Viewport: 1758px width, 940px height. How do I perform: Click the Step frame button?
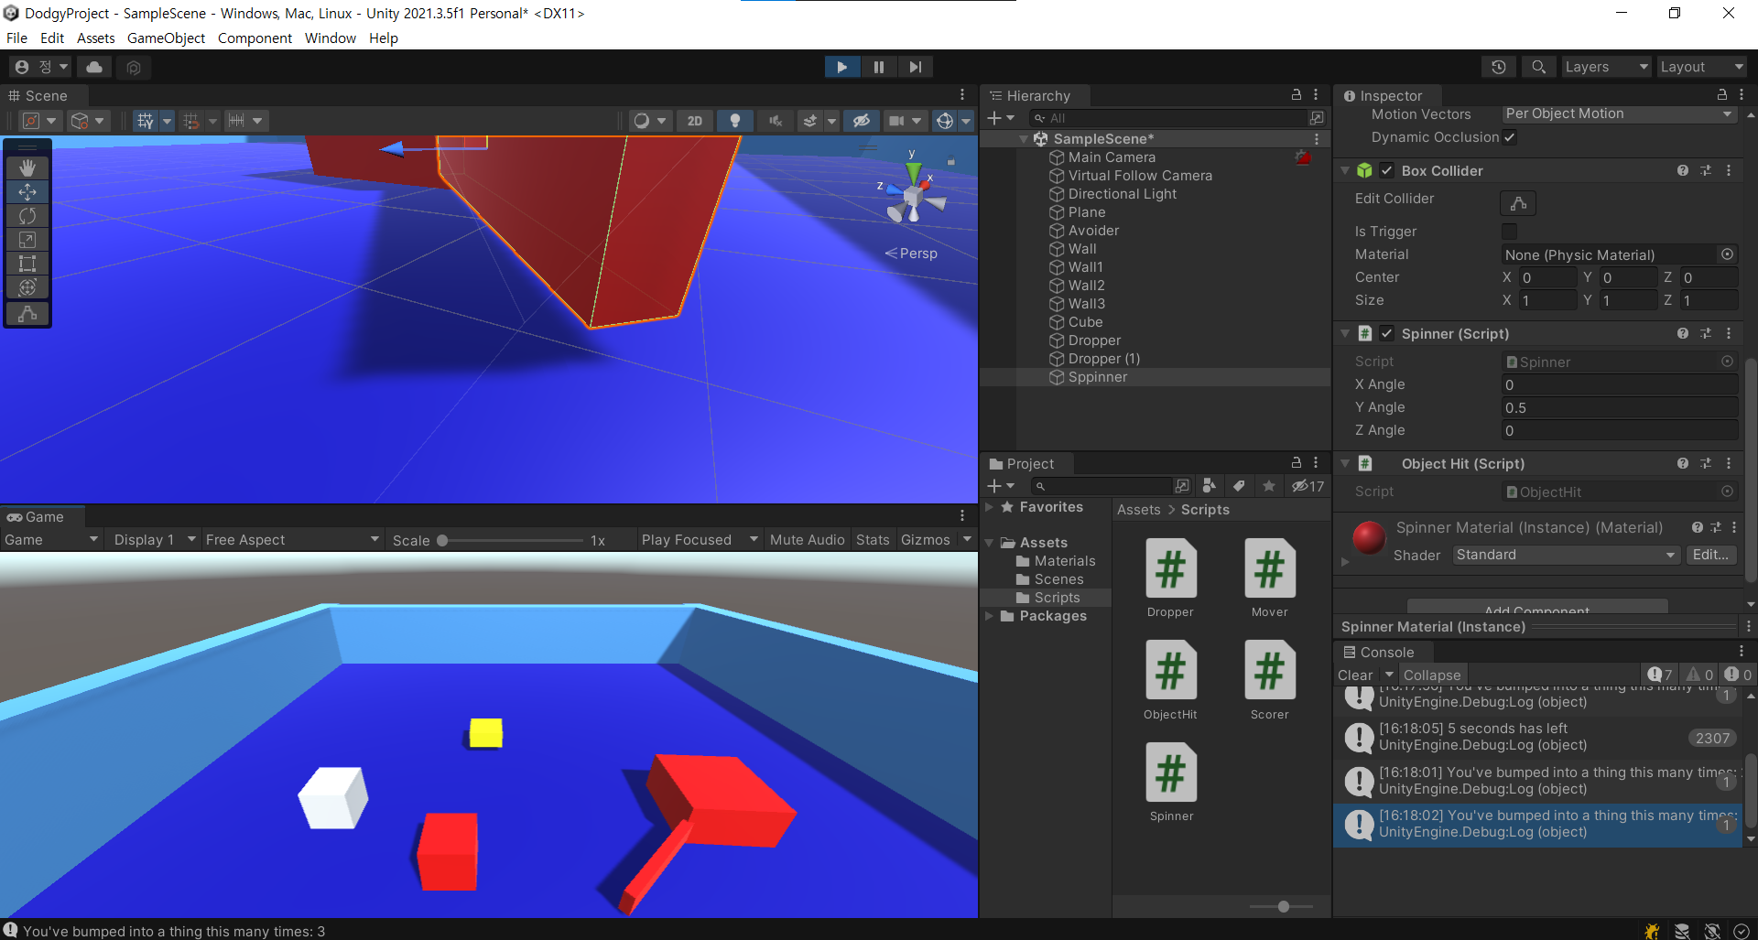point(915,67)
